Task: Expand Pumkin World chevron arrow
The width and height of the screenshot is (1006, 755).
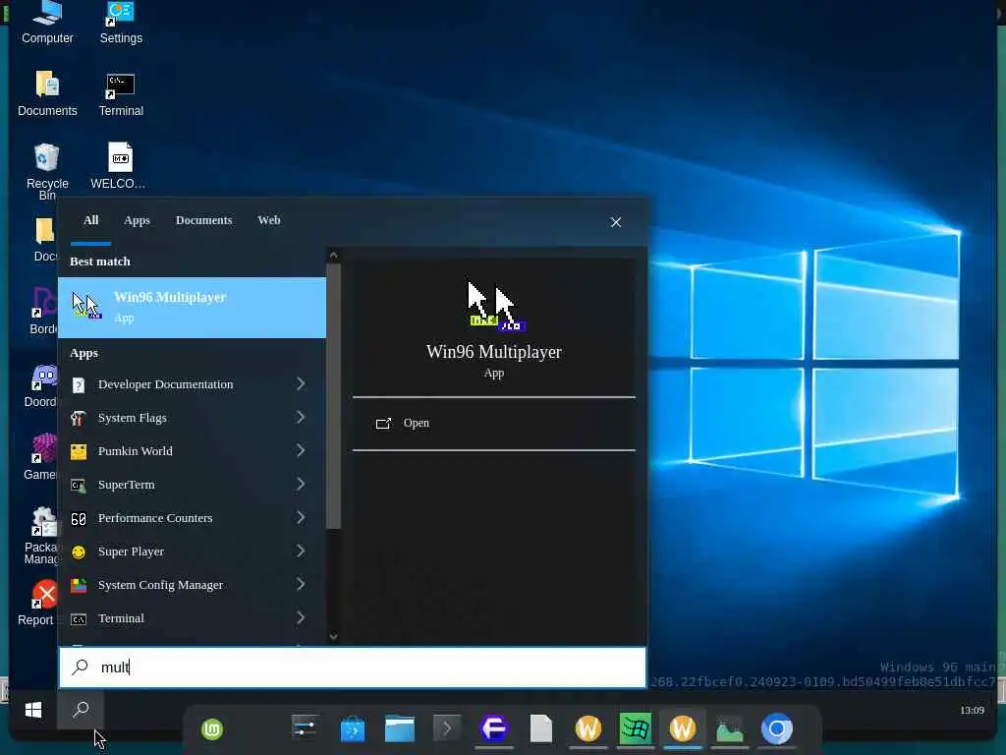Action: pyautogui.click(x=301, y=450)
